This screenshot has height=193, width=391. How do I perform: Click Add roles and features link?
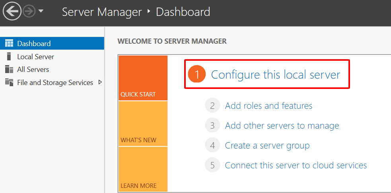point(268,106)
